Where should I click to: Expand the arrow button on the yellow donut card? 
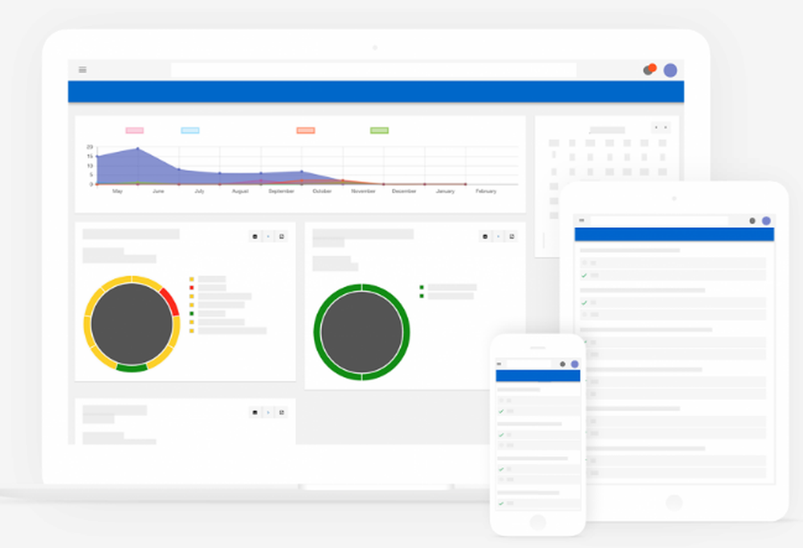coord(268,236)
